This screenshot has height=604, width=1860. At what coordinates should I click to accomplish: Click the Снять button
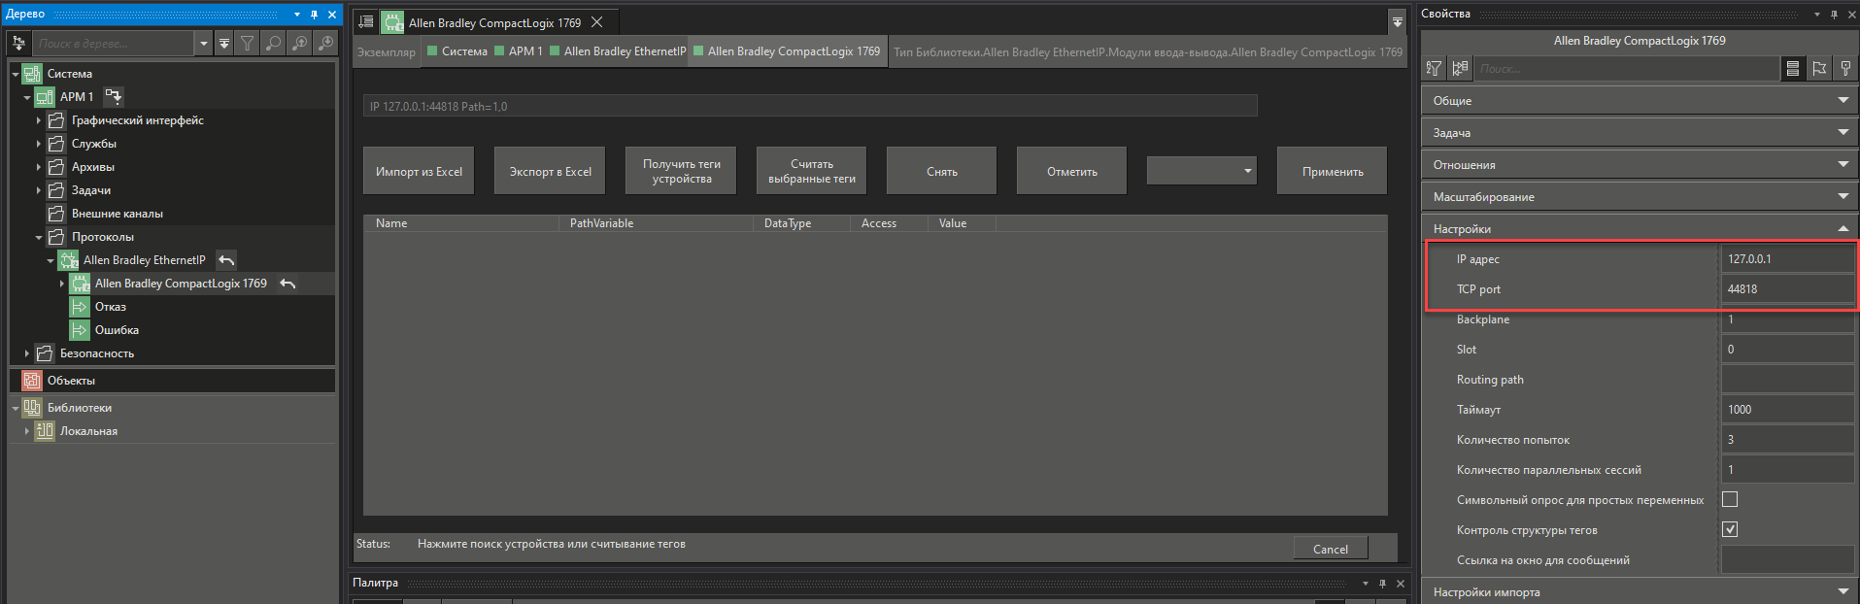[x=941, y=171]
